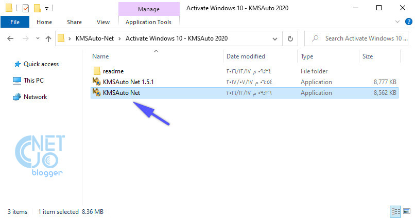Go up one folder level
Viewport: 415px width, 218px height.
point(48,39)
